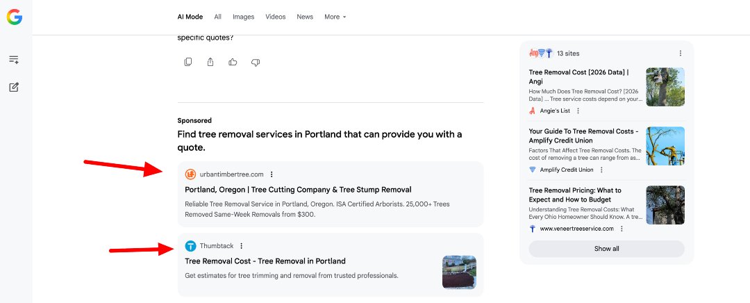Click the Amplify Credit Union favicon
Screen dimensions: 750x303
[533, 170]
